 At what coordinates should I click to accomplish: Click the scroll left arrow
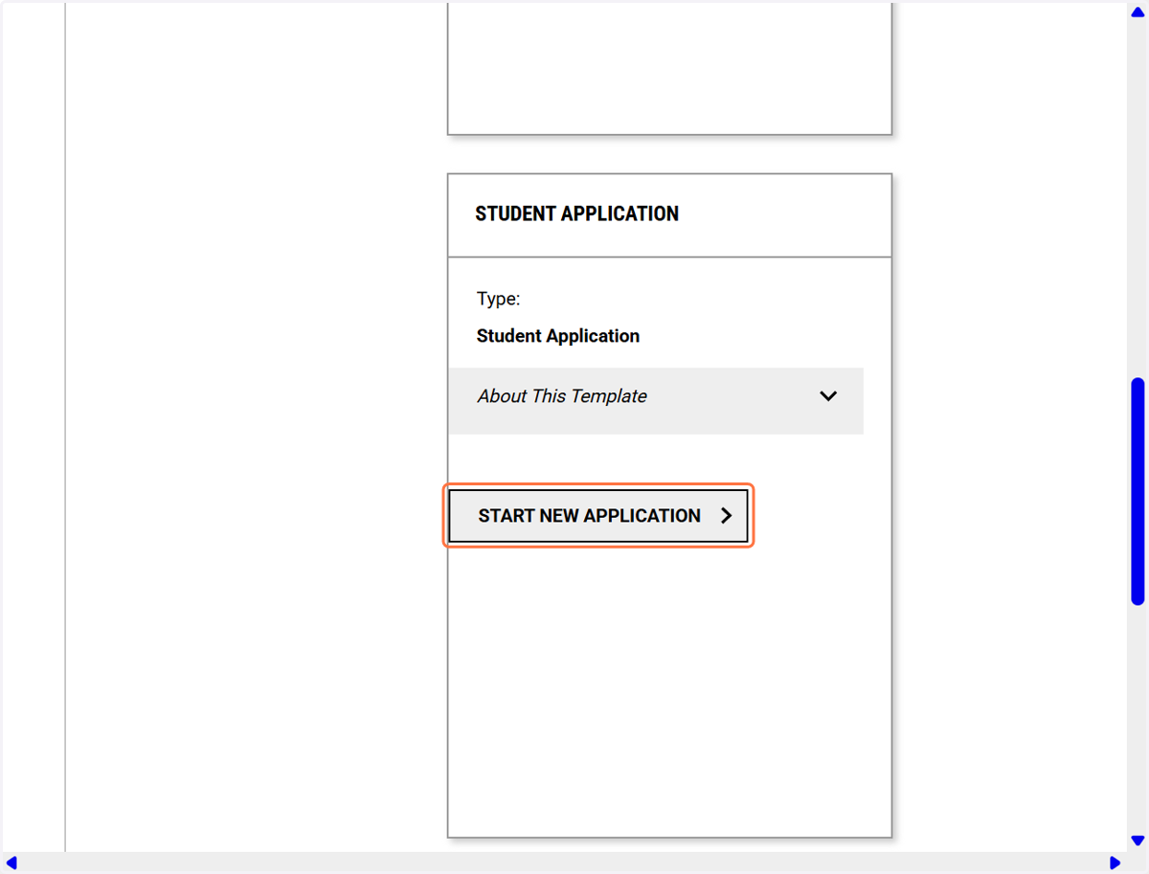pos(11,863)
